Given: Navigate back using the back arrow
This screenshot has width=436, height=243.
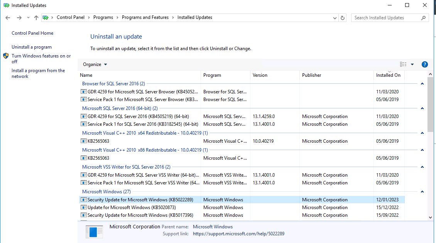Looking at the screenshot, I should coord(8,17).
